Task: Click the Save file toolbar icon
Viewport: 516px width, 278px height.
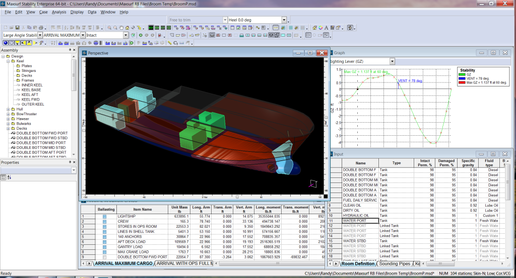Action: tap(17, 28)
